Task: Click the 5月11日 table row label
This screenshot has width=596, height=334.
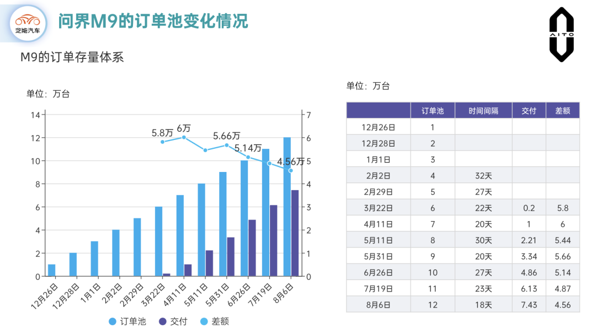Action: click(x=378, y=240)
